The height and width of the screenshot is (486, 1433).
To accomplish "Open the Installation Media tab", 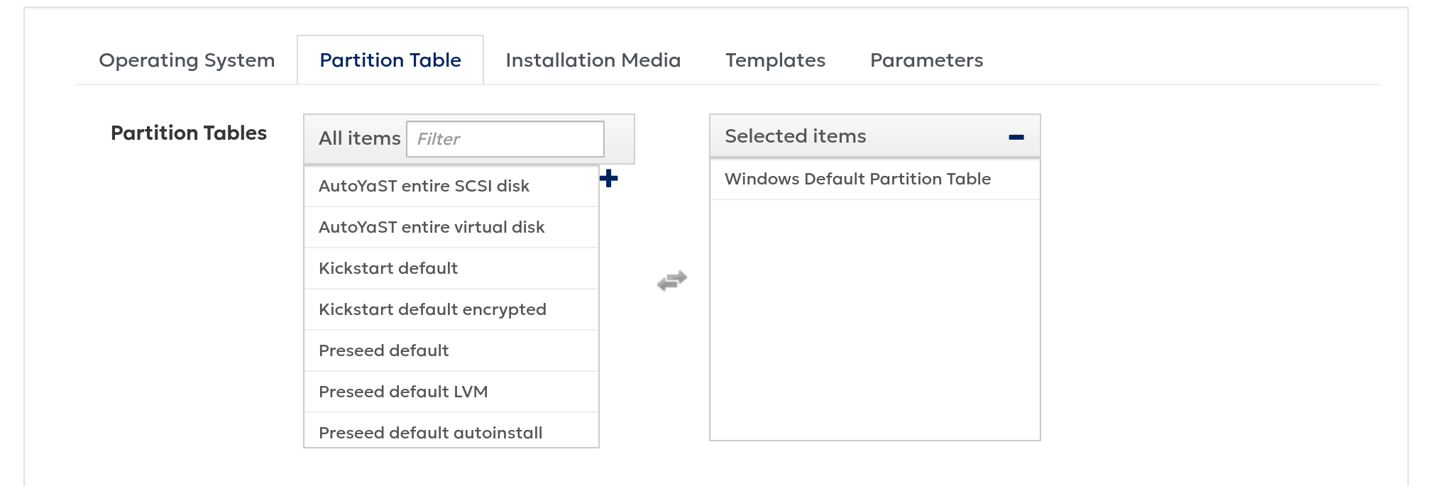I will pos(593,60).
